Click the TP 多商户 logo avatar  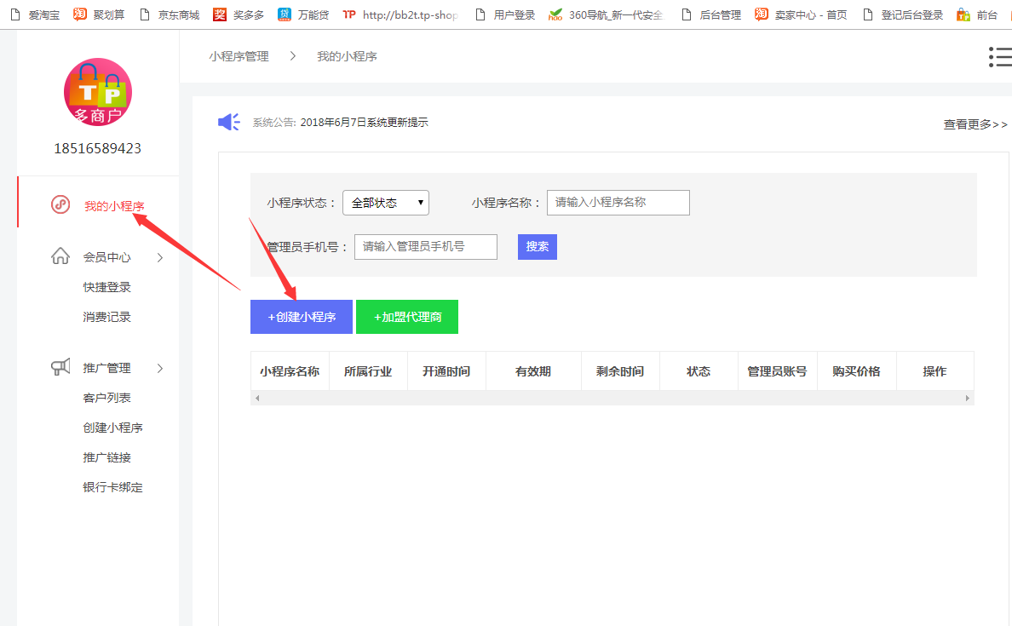[x=98, y=92]
